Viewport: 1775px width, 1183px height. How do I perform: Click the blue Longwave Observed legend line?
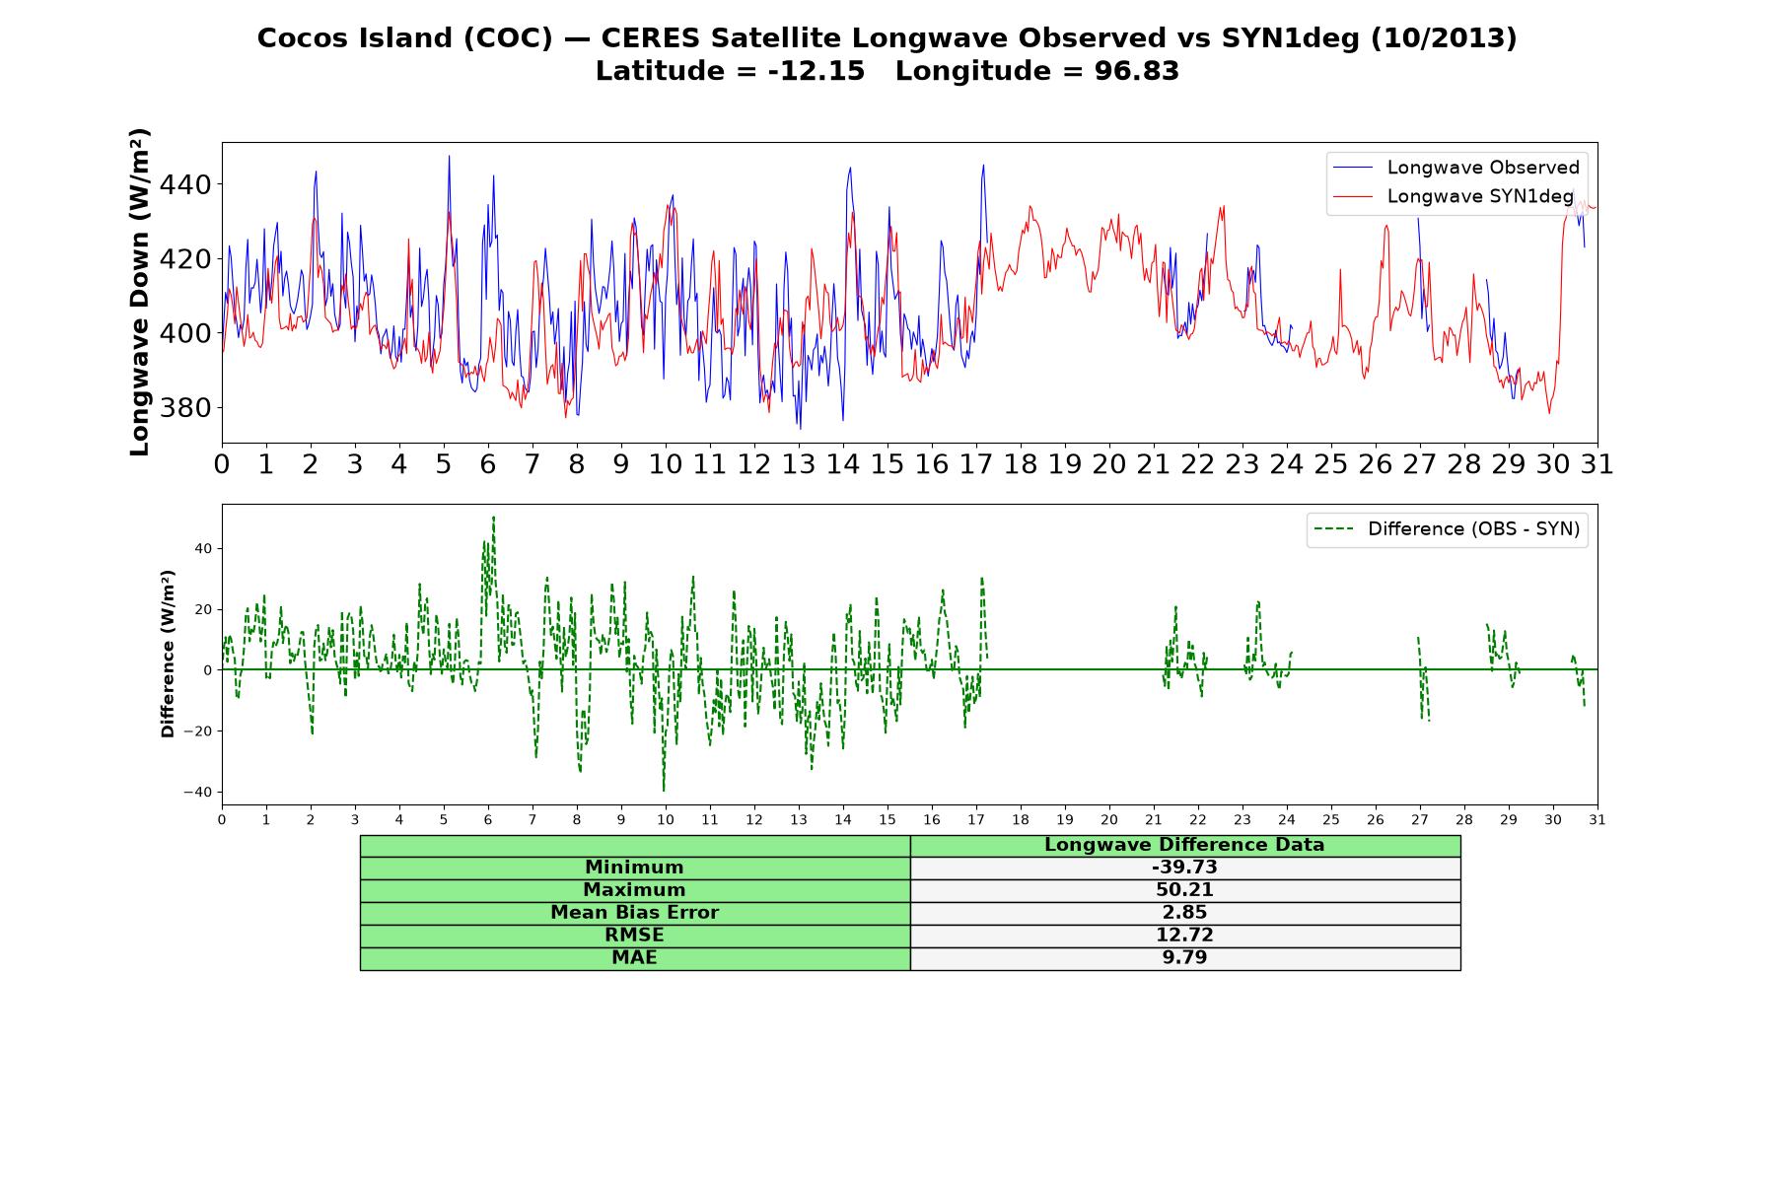tap(1352, 168)
